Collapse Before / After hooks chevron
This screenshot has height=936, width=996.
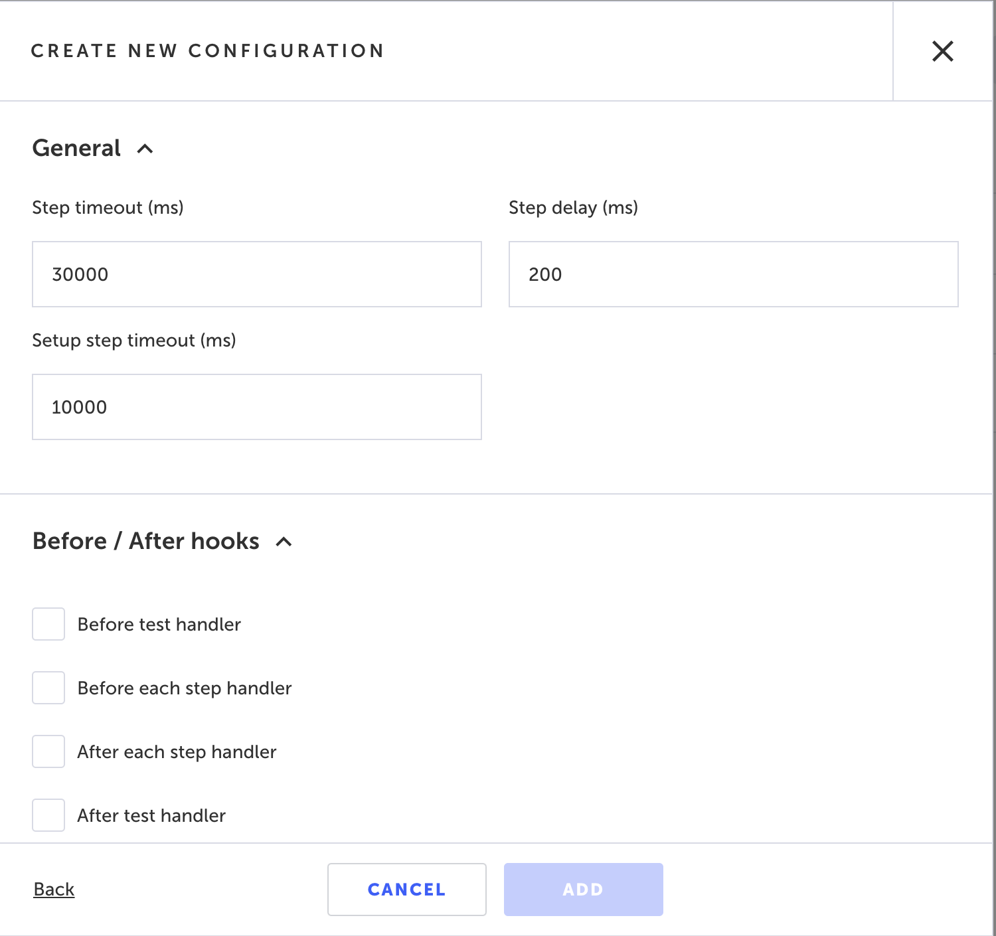[x=284, y=542]
